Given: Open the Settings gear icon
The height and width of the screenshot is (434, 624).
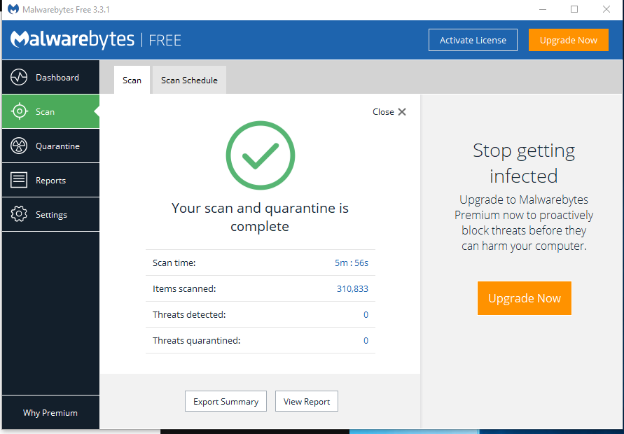Looking at the screenshot, I should [x=19, y=214].
